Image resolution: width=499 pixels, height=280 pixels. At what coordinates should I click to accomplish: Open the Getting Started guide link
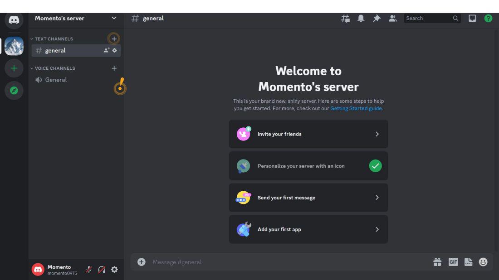point(356,108)
